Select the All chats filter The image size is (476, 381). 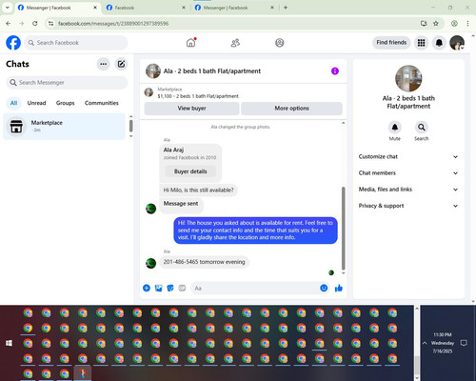pyautogui.click(x=13, y=103)
